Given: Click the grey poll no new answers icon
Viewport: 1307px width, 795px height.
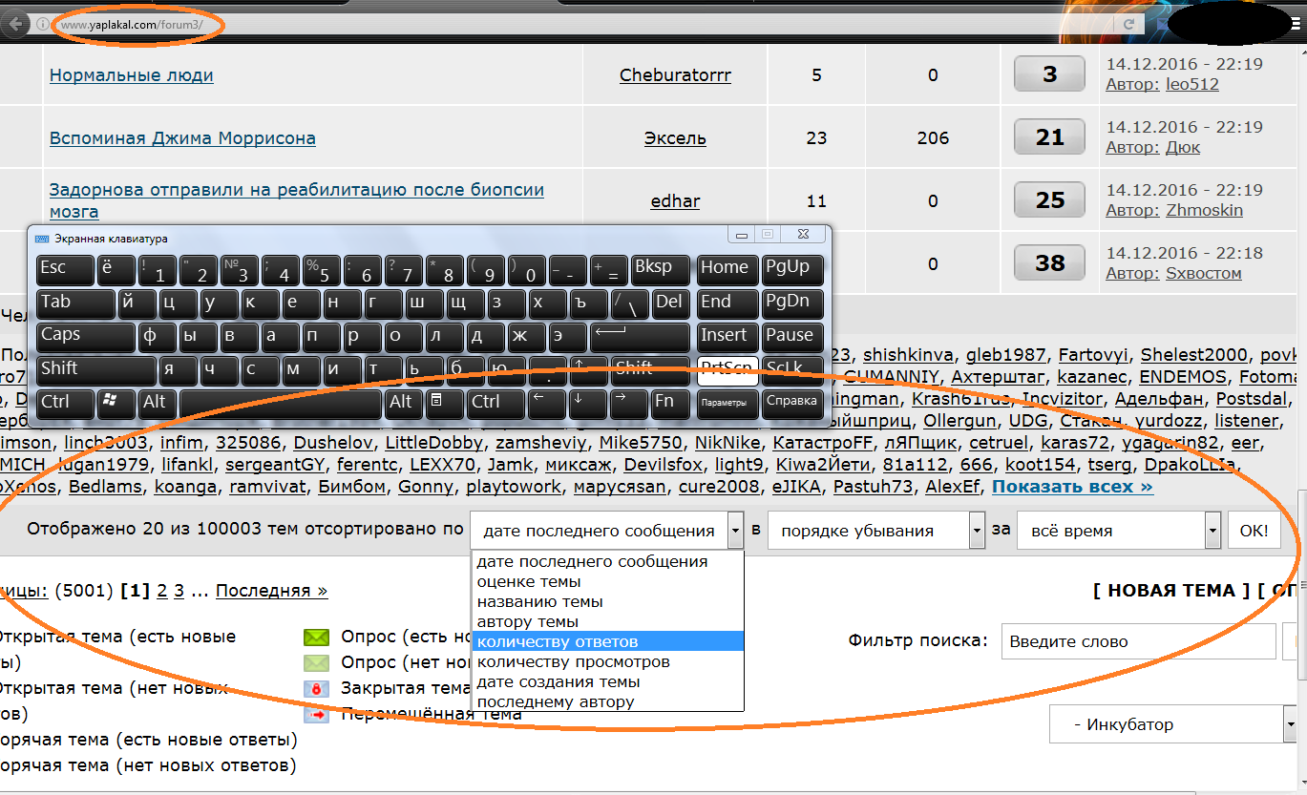Looking at the screenshot, I should (316, 663).
